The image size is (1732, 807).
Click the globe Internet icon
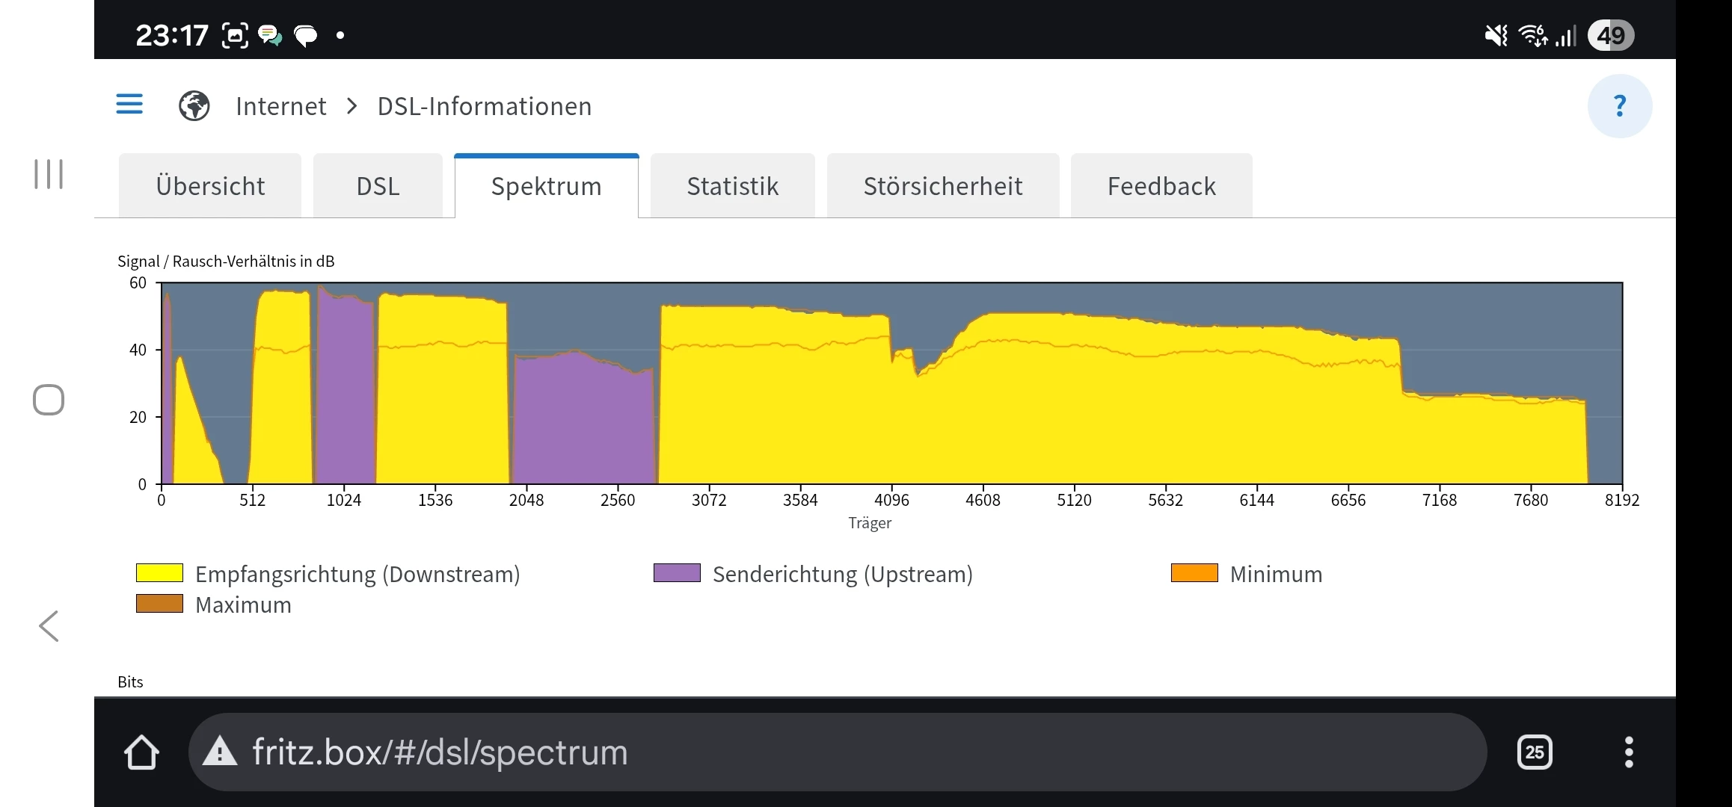click(x=194, y=105)
